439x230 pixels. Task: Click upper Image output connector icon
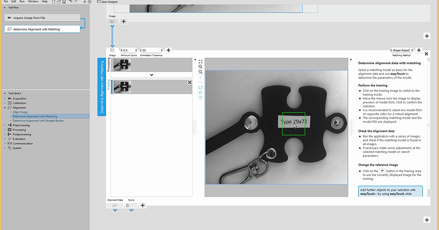(112, 21)
